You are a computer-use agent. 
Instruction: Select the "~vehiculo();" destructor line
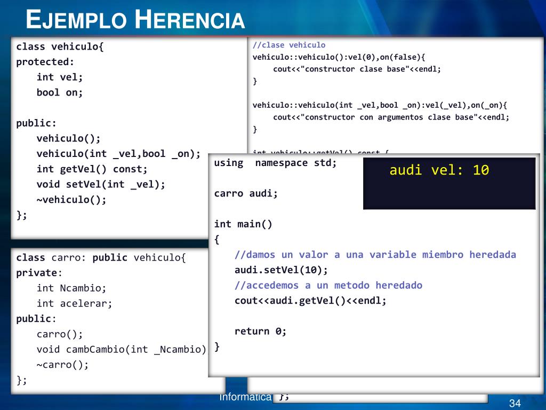[71, 200]
